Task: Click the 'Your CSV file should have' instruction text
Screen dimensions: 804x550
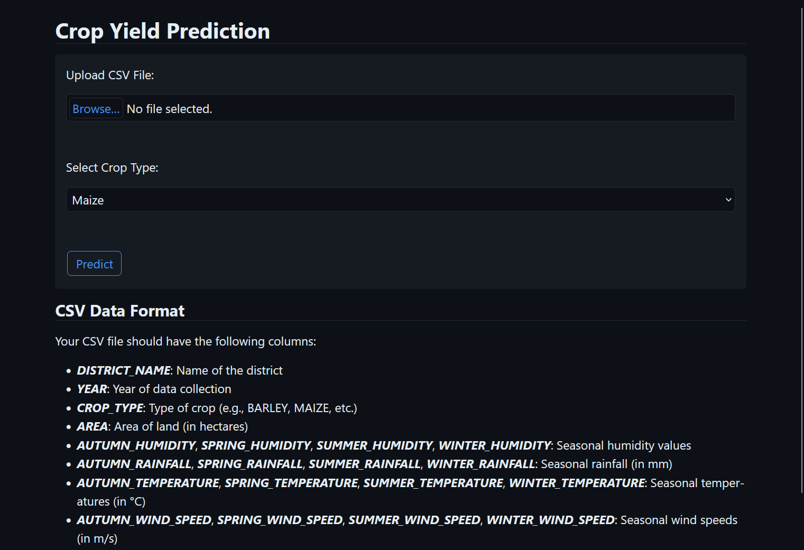Action: pos(186,341)
